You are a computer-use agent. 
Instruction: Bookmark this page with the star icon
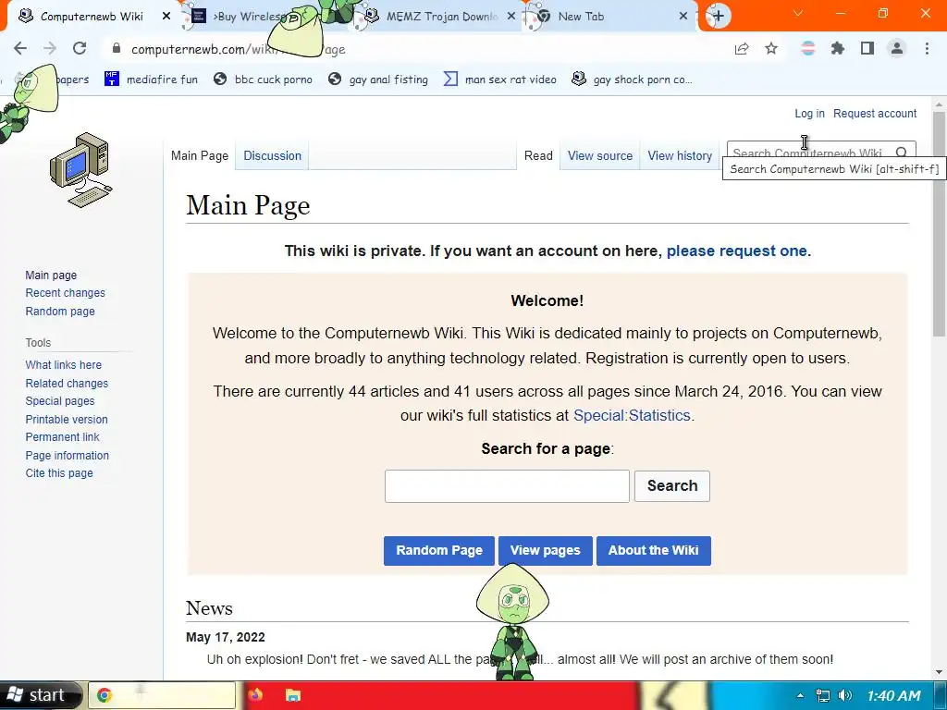[771, 49]
